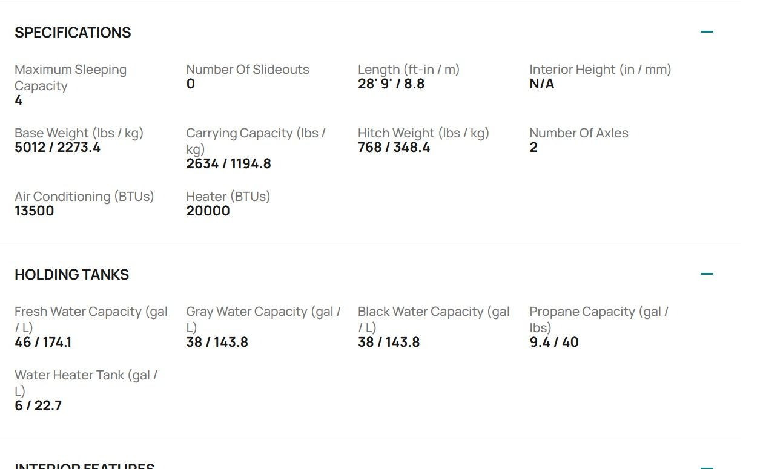Collapse the Specifications section minus icon
Viewport: 763px width, 469px height.
(707, 32)
